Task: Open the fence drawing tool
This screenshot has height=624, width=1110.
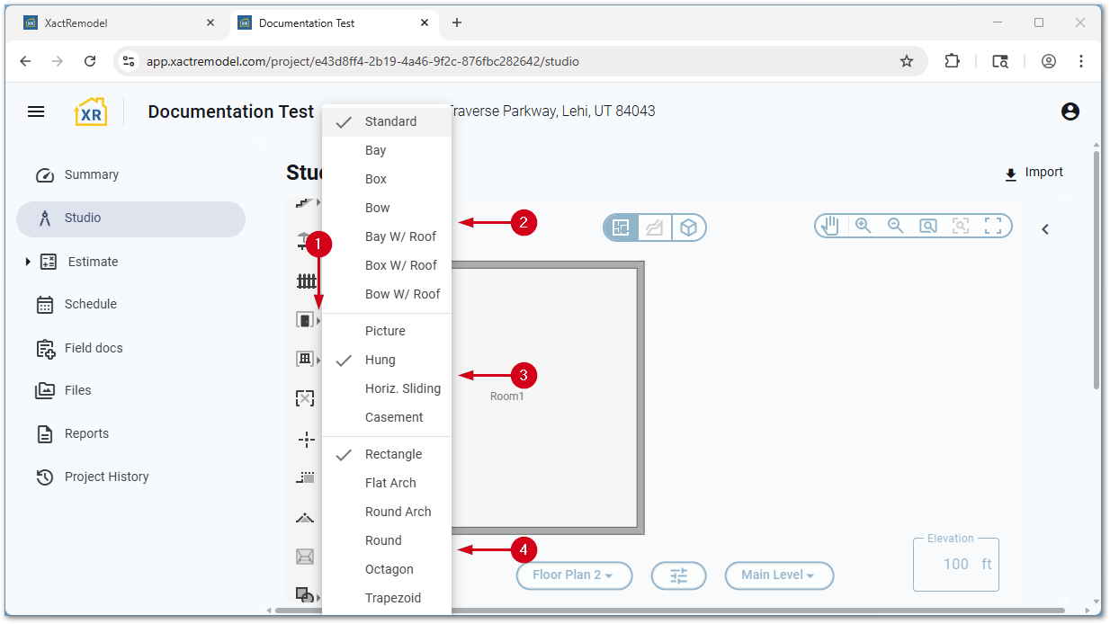Action: [x=305, y=280]
